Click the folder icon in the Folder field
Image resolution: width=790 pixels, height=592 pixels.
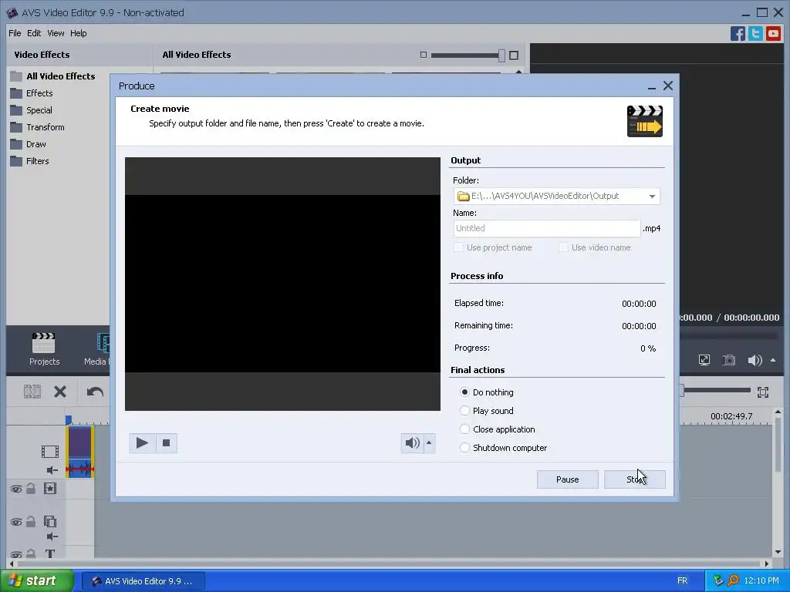point(463,197)
